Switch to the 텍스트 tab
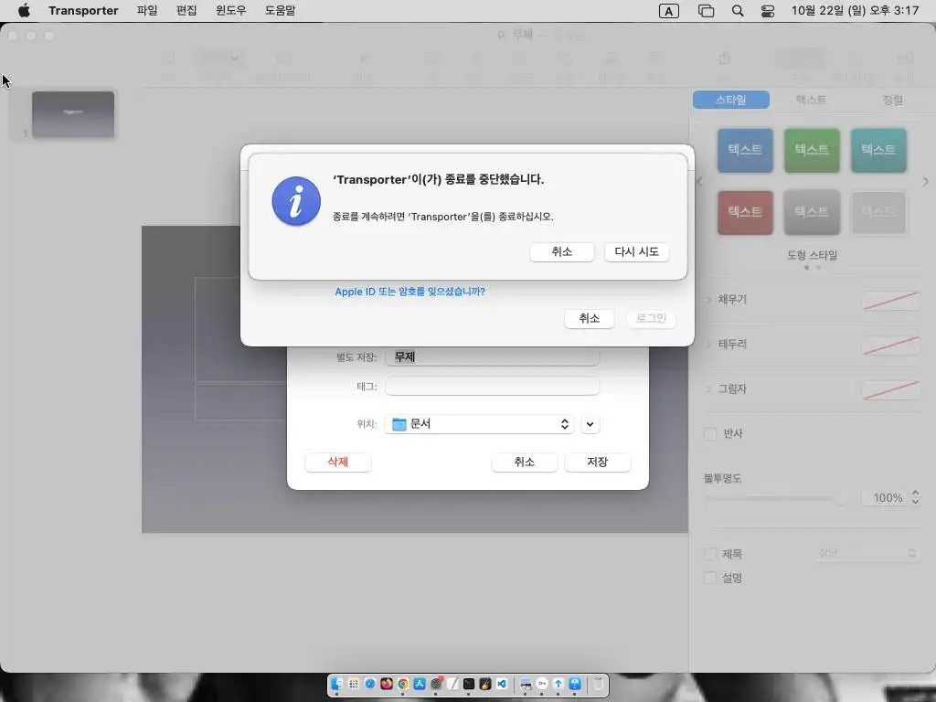Image resolution: width=936 pixels, height=702 pixels. coord(811,100)
